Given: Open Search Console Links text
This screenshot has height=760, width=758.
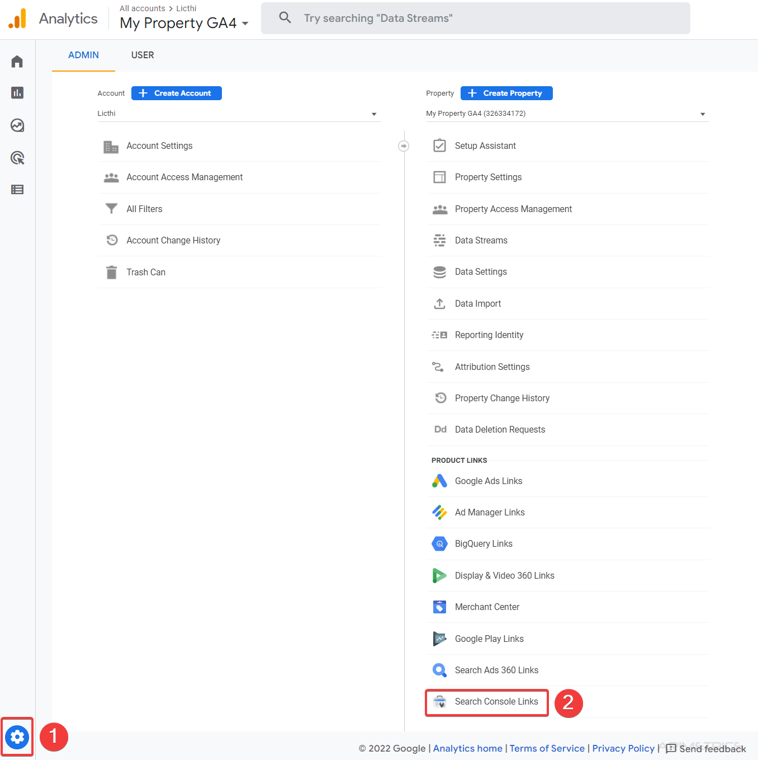Looking at the screenshot, I should [496, 702].
